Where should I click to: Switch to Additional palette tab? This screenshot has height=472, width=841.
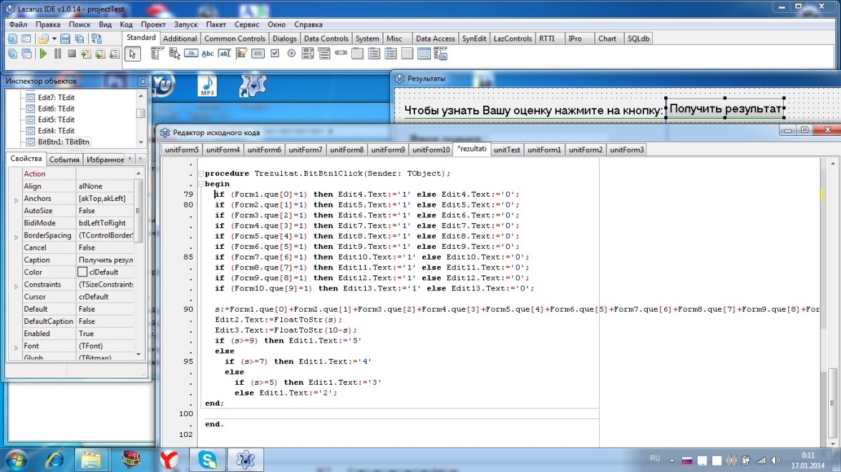[x=180, y=39]
